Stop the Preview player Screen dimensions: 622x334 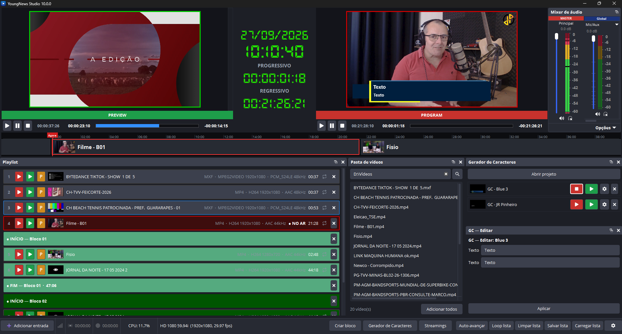point(28,126)
